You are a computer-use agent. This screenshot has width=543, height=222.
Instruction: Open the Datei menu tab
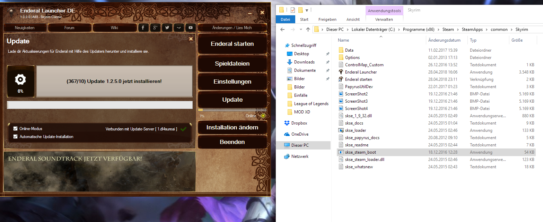(285, 19)
